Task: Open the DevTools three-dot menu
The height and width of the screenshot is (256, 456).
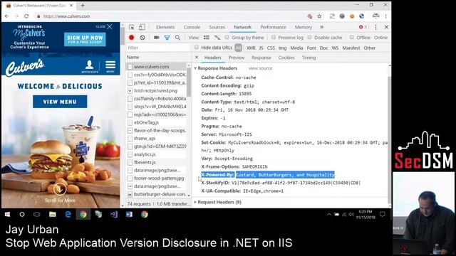Action: tap(375, 27)
